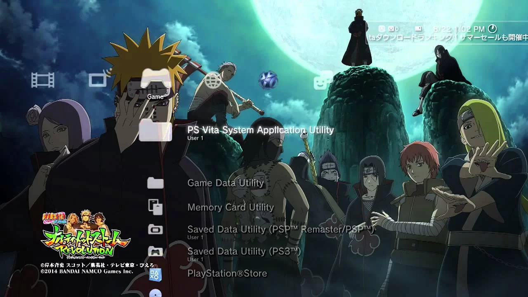The width and height of the screenshot is (528, 297).
Task: Select "Saved Data Utility (PS3)" text
Action: 244,251
